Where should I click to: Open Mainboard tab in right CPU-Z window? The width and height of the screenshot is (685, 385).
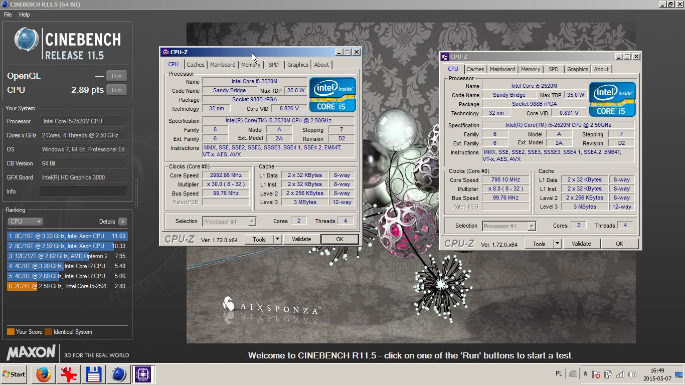(x=502, y=69)
